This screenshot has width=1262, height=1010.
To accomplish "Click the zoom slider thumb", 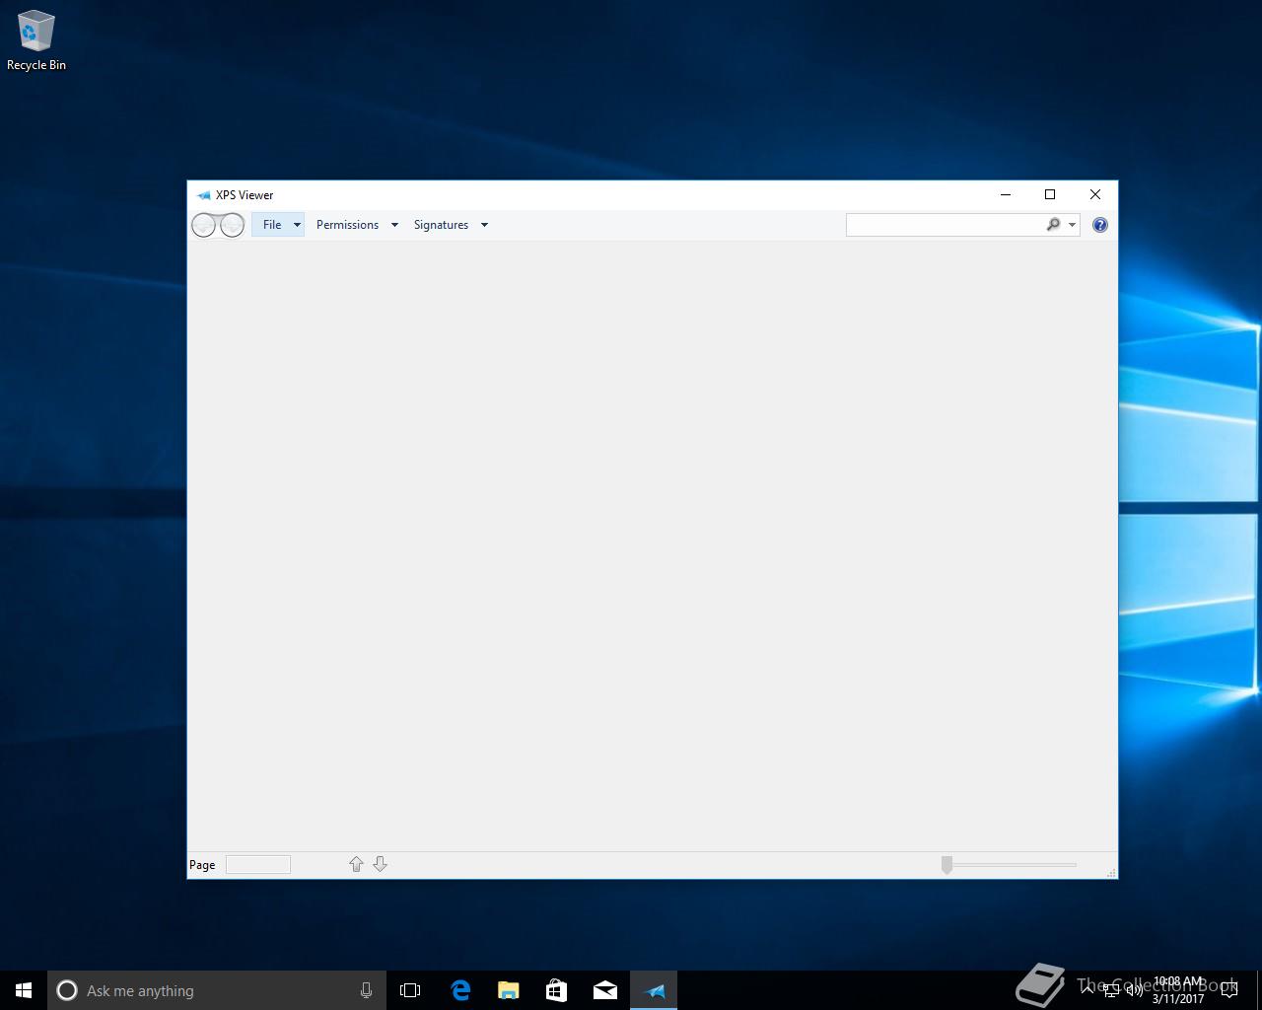I will pyautogui.click(x=946, y=865).
